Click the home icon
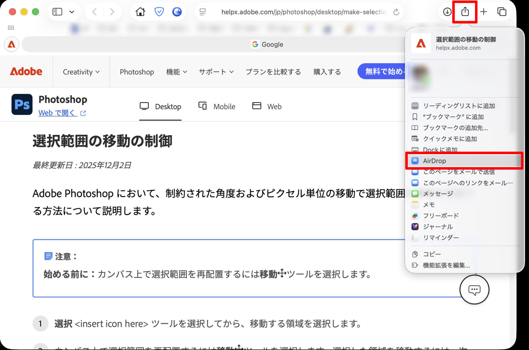 click(141, 12)
